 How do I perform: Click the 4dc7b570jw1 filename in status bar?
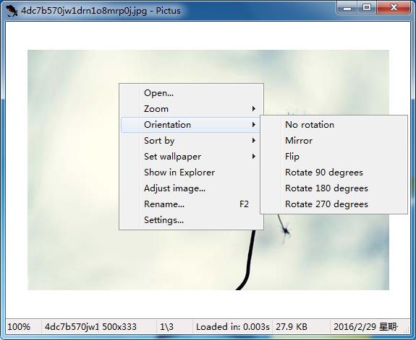point(72,327)
